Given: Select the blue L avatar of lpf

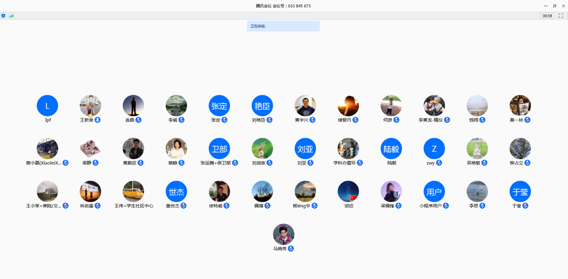Looking at the screenshot, I should [47, 106].
